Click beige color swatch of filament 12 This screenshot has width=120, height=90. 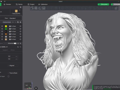coord(6,39)
